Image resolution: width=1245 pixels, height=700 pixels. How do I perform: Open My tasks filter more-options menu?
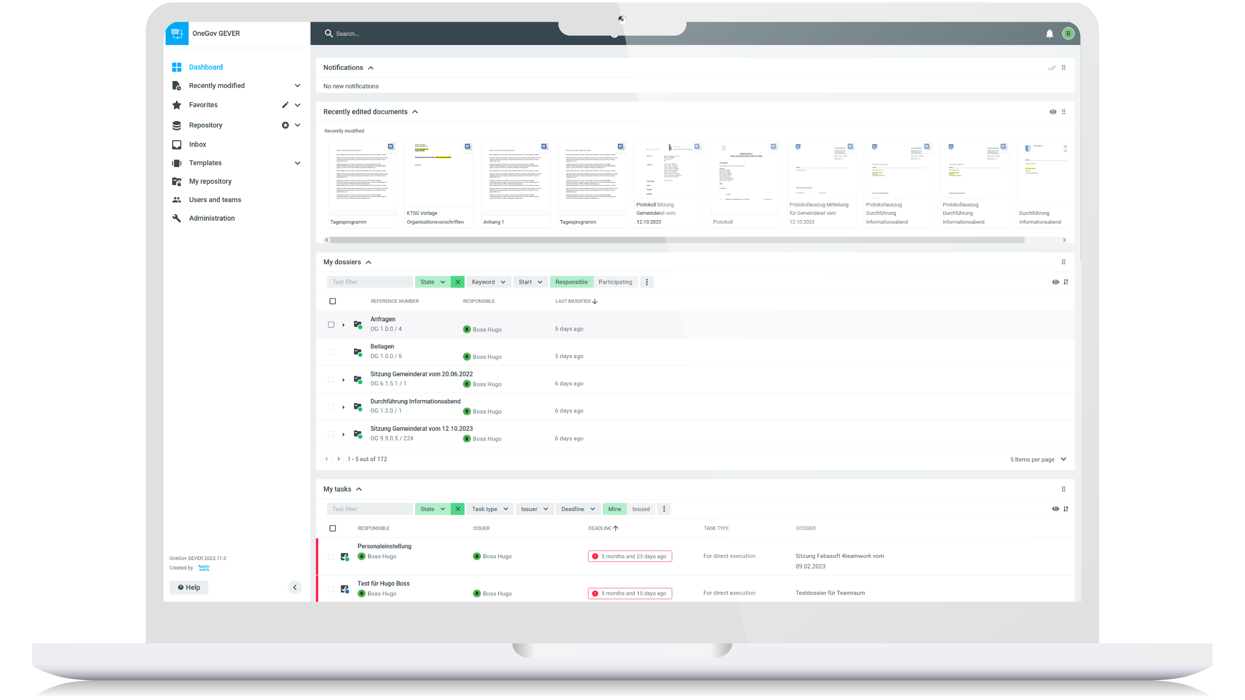tap(664, 509)
